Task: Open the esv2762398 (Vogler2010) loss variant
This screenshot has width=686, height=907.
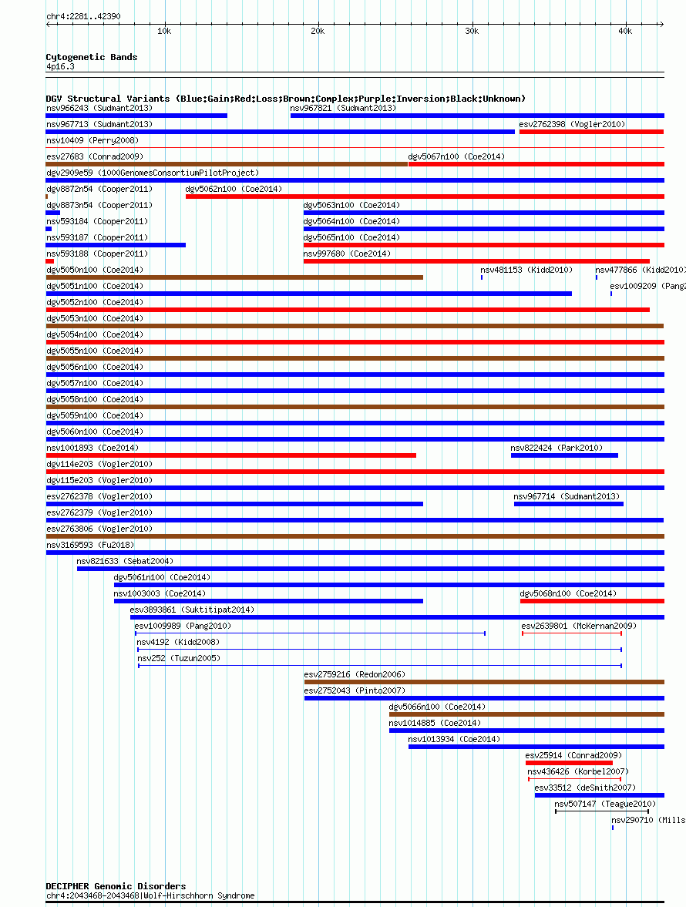Action: [591, 132]
